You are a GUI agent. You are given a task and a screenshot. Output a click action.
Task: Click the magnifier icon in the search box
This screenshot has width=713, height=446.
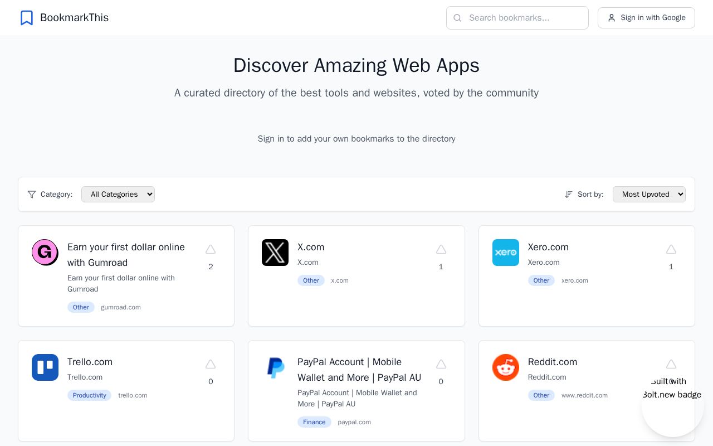tap(458, 18)
